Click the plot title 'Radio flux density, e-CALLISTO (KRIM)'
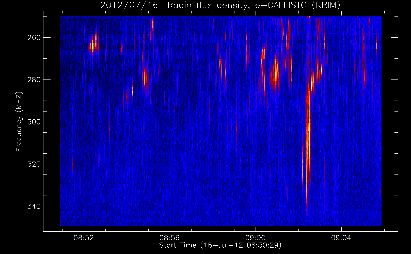The width and height of the screenshot is (411, 254). tap(254, 5)
